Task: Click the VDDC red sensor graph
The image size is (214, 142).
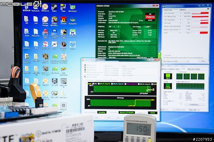Action: 200,33
